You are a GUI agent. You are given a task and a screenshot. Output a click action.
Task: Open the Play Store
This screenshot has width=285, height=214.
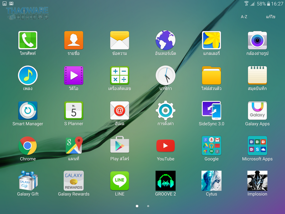pyautogui.click(x=120, y=145)
